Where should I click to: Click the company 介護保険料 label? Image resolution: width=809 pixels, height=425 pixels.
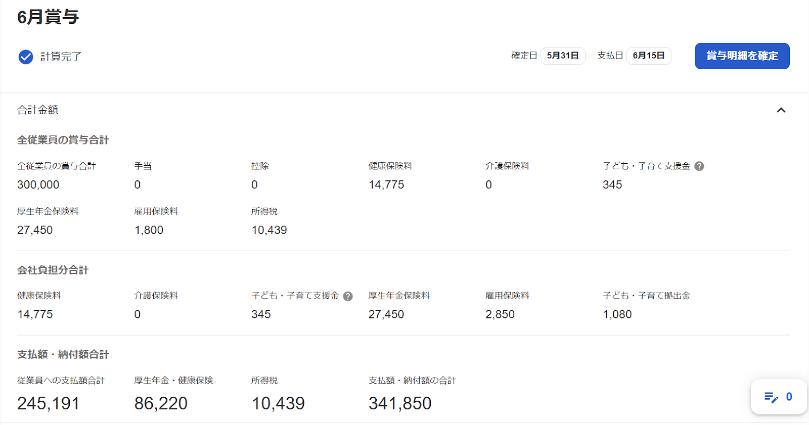pos(156,296)
